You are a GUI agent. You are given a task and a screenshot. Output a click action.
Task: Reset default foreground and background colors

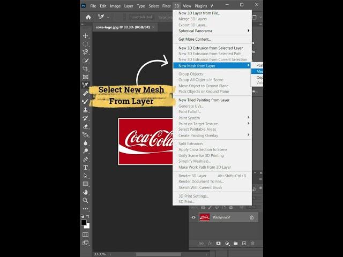83,216
